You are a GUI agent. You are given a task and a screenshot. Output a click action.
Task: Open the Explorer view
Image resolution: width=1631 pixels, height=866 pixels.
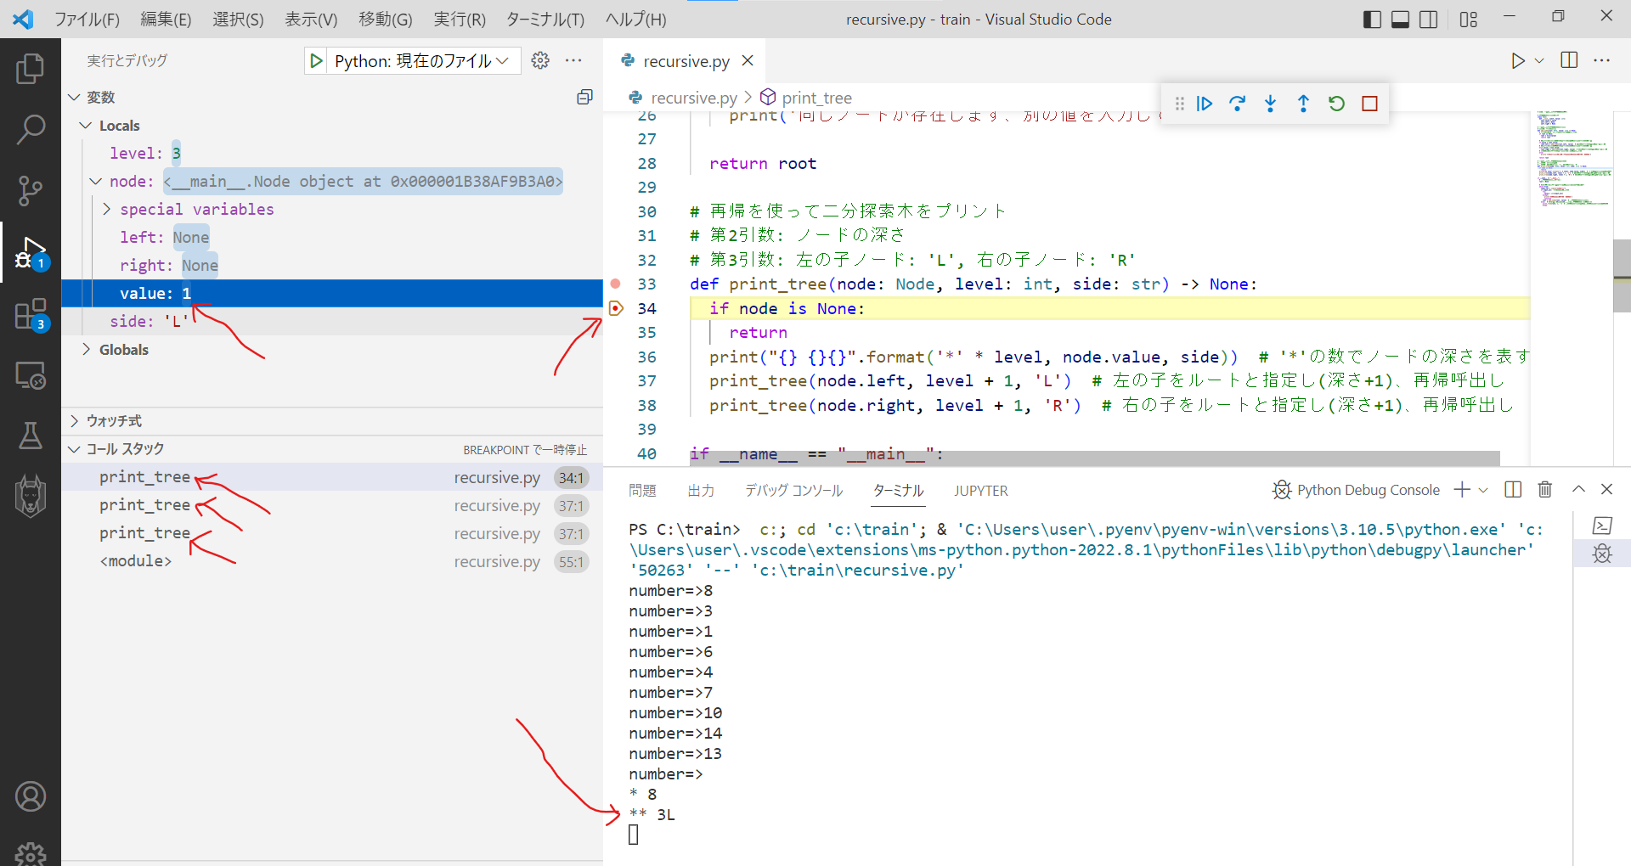coord(31,69)
